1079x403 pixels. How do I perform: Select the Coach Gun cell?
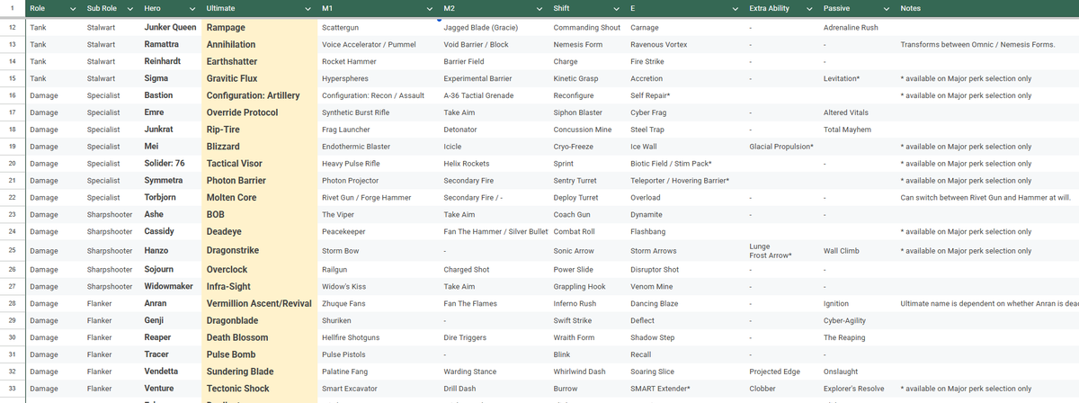[588, 215]
